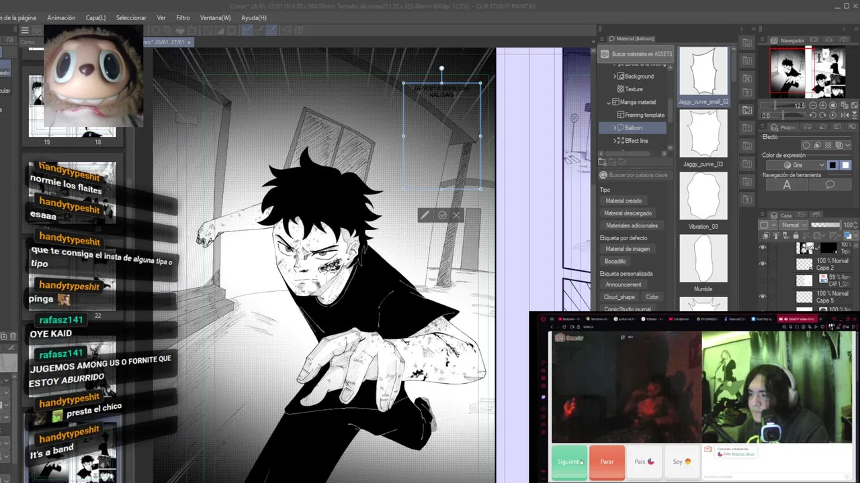Filter by Announcement tag
This screenshot has width=860, height=483.
click(x=623, y=284)
